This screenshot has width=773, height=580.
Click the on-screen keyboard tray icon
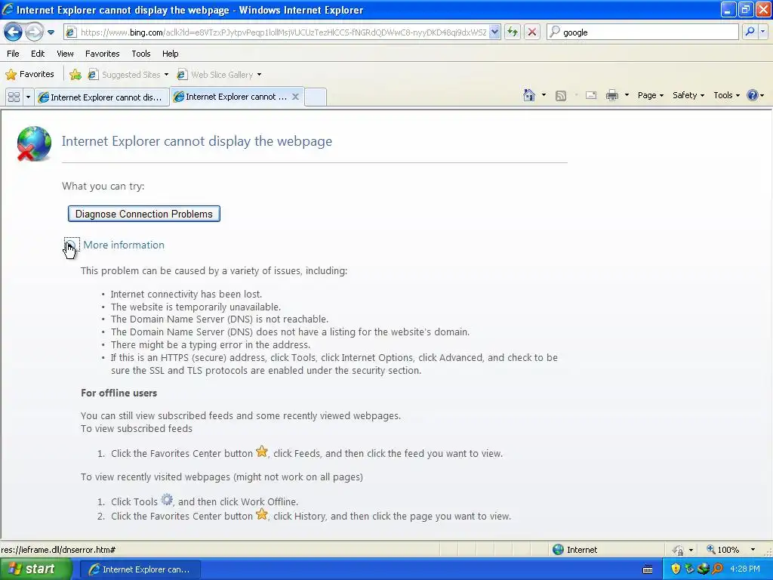click(648, 569)
